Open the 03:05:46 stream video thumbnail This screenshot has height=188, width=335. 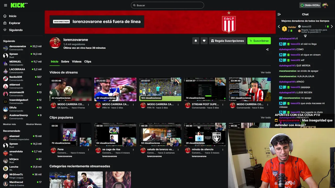point(71,89)
